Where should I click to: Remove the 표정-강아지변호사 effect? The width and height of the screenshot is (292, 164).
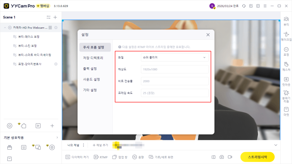[x=56, y=64]
